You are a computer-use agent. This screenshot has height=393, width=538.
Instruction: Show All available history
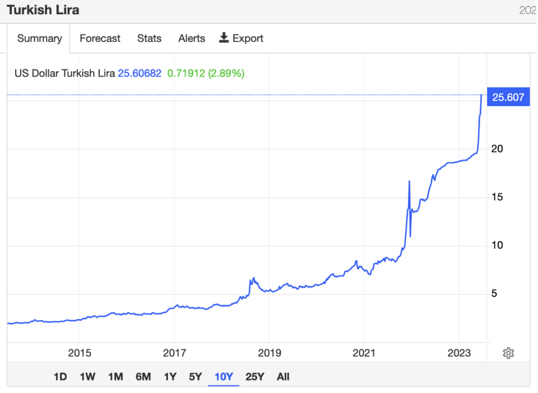coord(283,376)
